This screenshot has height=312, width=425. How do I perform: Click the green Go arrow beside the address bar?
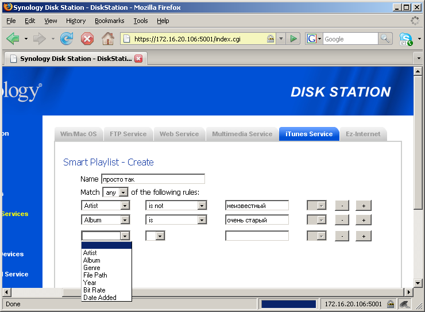[x=293, y=38]
